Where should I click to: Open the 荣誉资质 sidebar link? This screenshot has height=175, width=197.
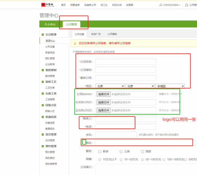(x=50, y=52)
